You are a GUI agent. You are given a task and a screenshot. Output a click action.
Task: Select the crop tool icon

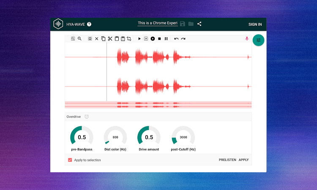click(129, 38)
